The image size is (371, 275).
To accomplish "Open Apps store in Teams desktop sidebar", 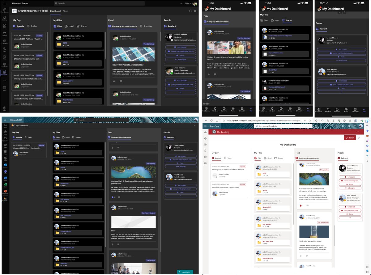I will click(x=4, y=89).
